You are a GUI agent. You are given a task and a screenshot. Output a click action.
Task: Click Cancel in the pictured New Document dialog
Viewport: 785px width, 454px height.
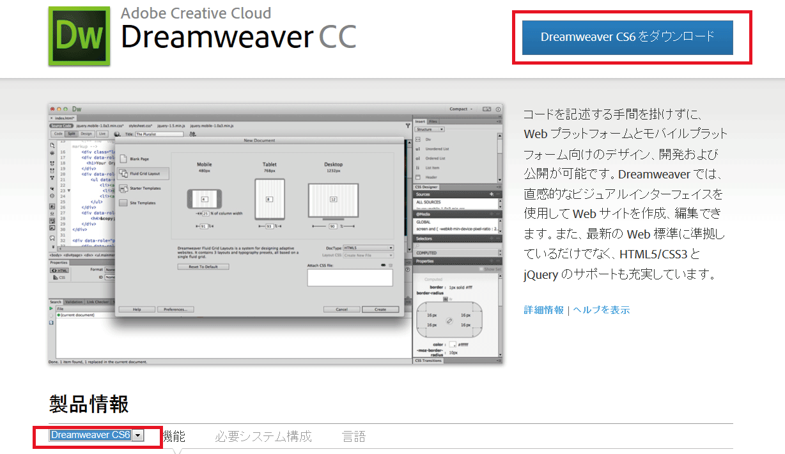coord(341,309)
